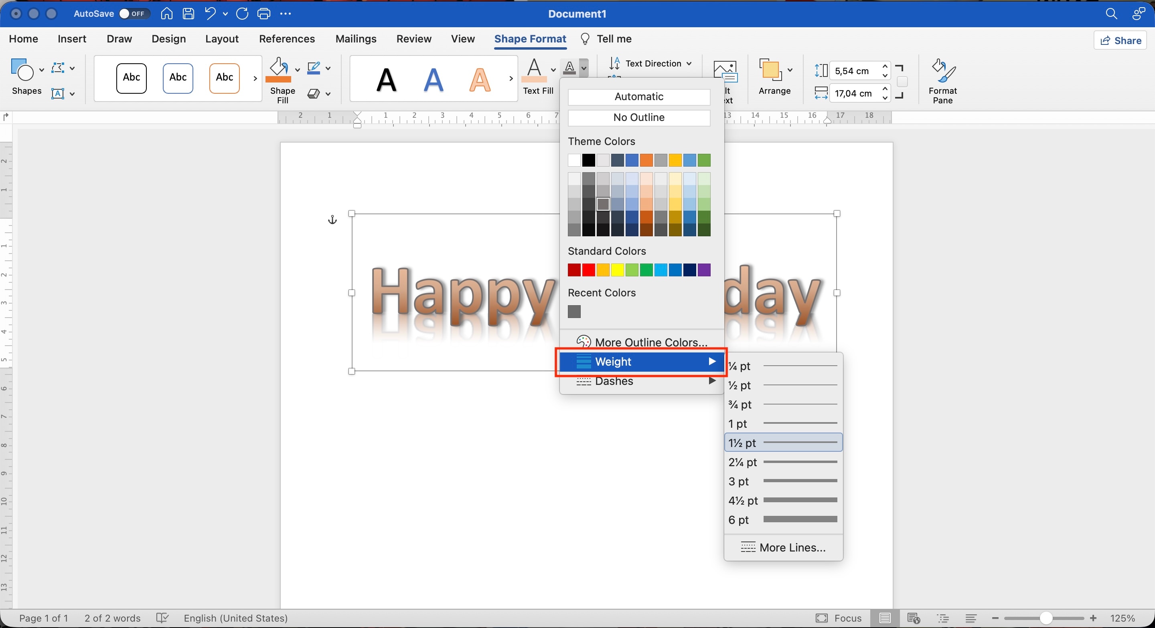
Task: Select No Outline
Action: [639, 118]
